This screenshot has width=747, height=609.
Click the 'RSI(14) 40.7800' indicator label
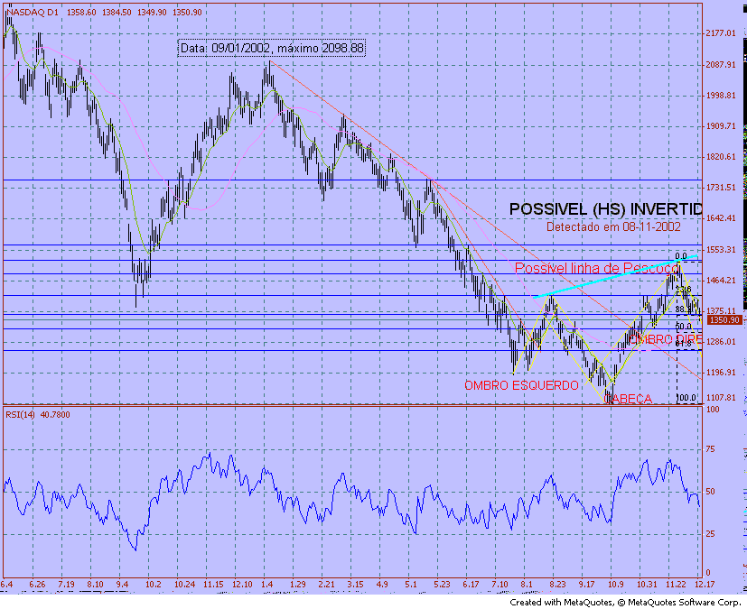38,415
